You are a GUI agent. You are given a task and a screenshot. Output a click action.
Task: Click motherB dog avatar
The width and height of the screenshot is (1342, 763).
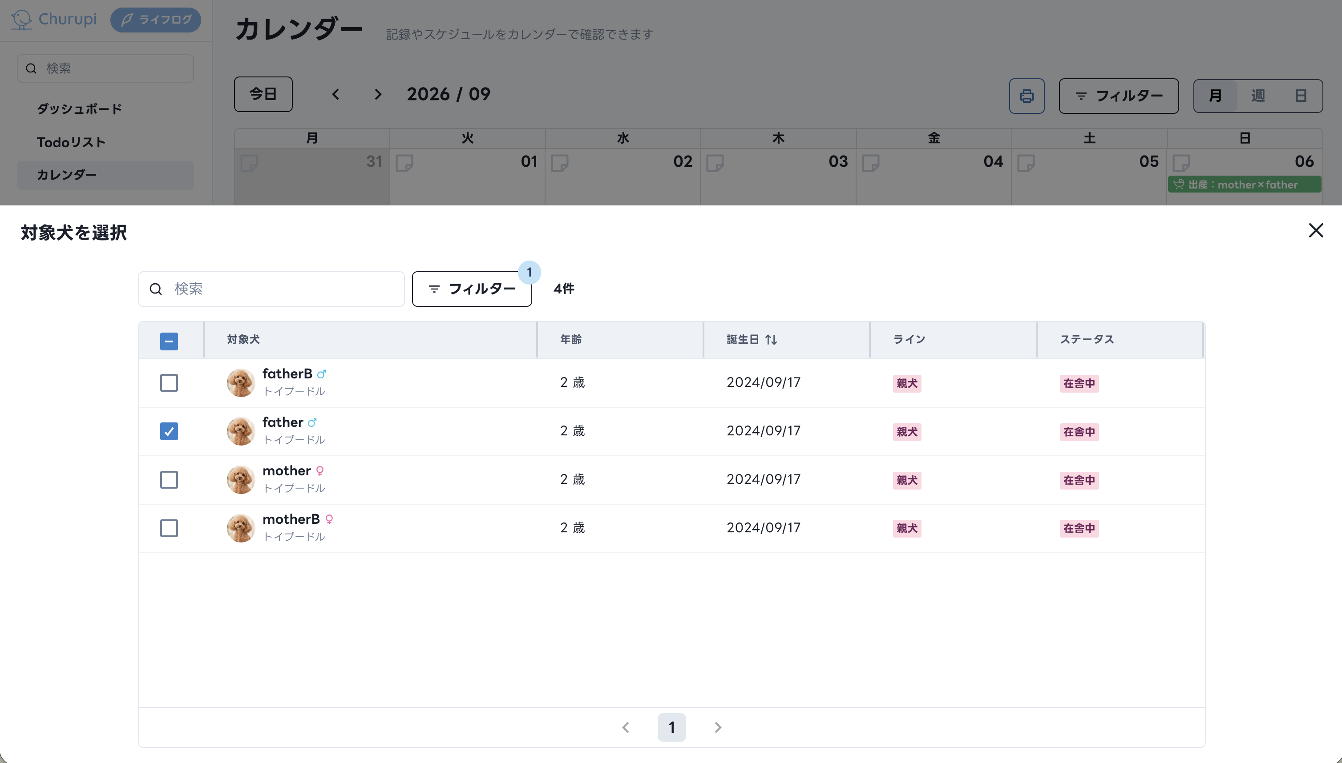241,528
